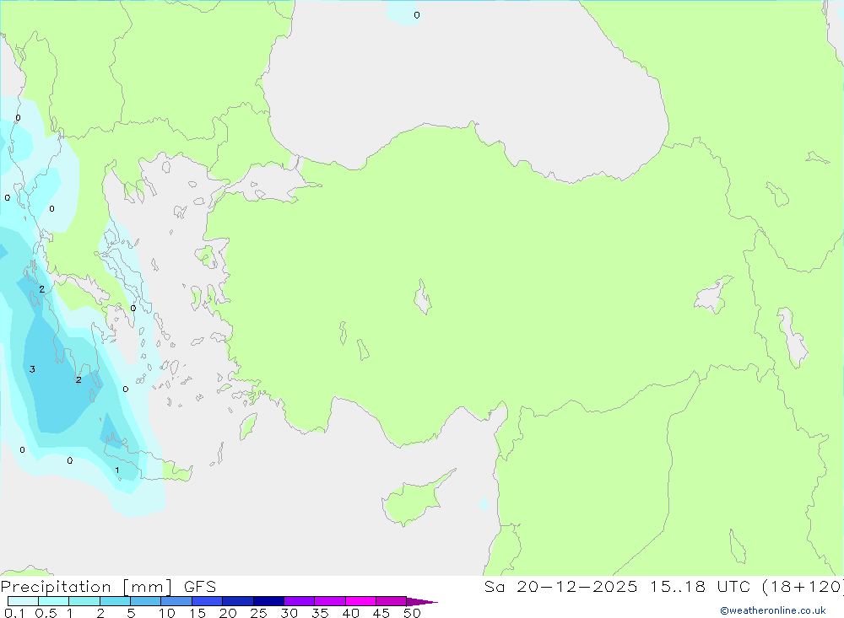Select the 30–35 mm purple legend swatch
Viewport: 844px width, 618px height.
299,601
